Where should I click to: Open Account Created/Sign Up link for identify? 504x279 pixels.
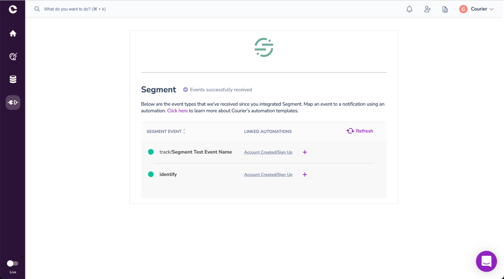(268, 175)
